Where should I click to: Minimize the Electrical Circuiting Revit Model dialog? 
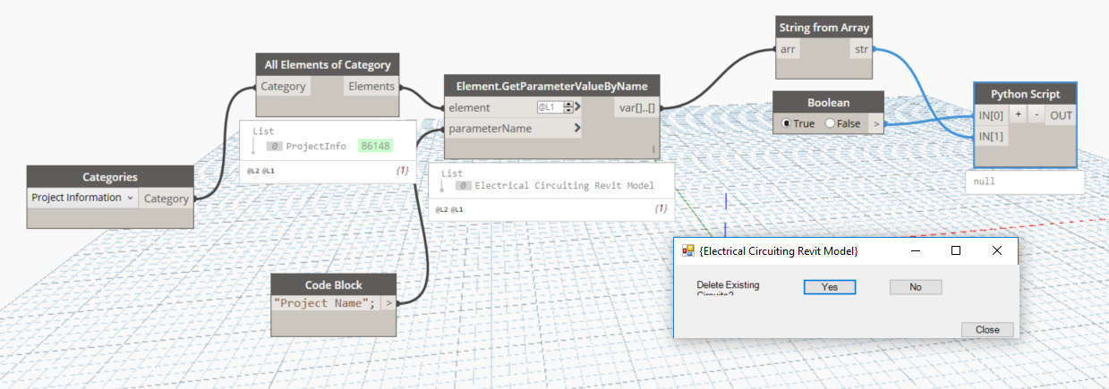pyautogui.click(x=915, y=251)
